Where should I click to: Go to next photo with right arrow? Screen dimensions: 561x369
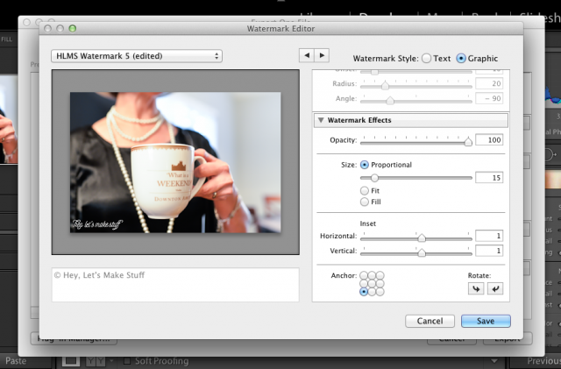tap(322, 55)
